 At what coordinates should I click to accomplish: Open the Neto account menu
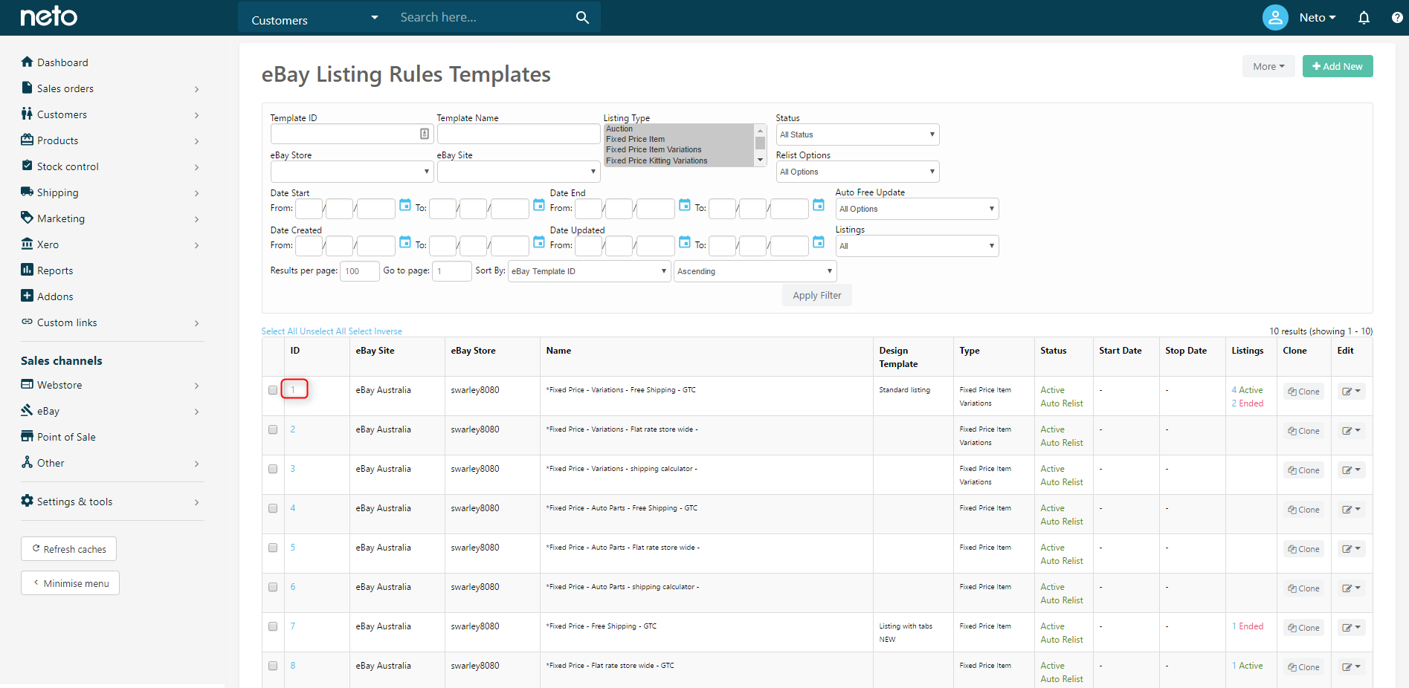[x=1318, y=17]
